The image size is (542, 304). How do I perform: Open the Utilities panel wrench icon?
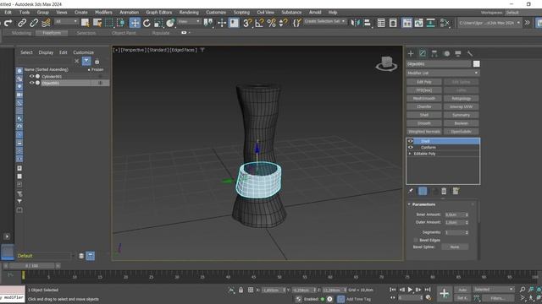click(x=470, y=53)
